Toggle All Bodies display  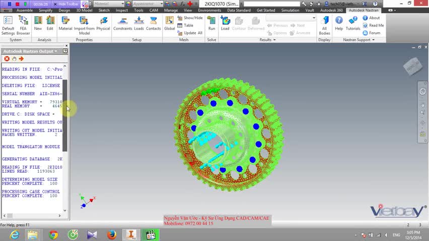[324, 26]
